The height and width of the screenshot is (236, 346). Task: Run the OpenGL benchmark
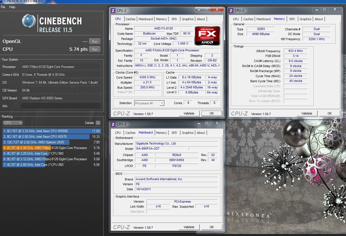(x=95, y=42)
